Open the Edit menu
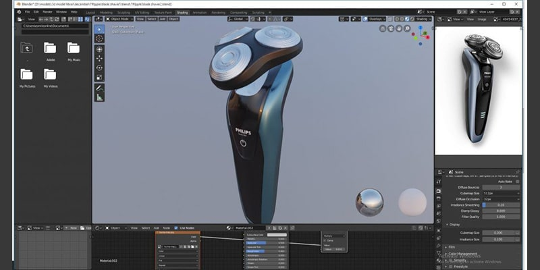 pyautogui.click(x=36, y=12)
